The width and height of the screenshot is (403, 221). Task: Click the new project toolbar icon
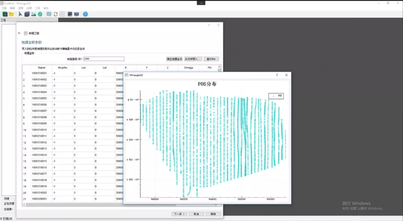[5, 14]
